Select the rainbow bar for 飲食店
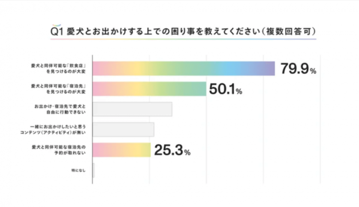Image resolution: width=359 pixels, height=207 pixels. click(184, 68)
